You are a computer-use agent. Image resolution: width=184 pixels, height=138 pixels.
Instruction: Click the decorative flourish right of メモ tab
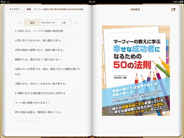point(75,23)
